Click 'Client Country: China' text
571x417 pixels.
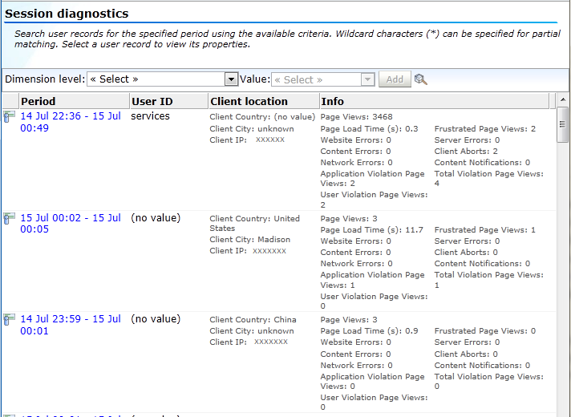pos(253,320)
